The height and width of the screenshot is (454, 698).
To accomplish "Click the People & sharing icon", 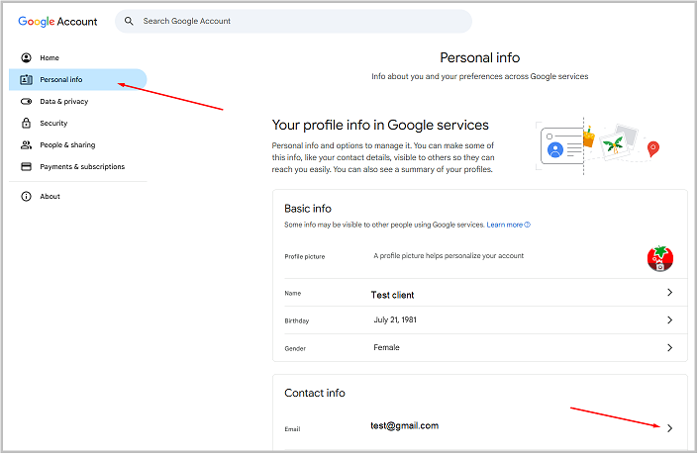I will tap(26, 144).
